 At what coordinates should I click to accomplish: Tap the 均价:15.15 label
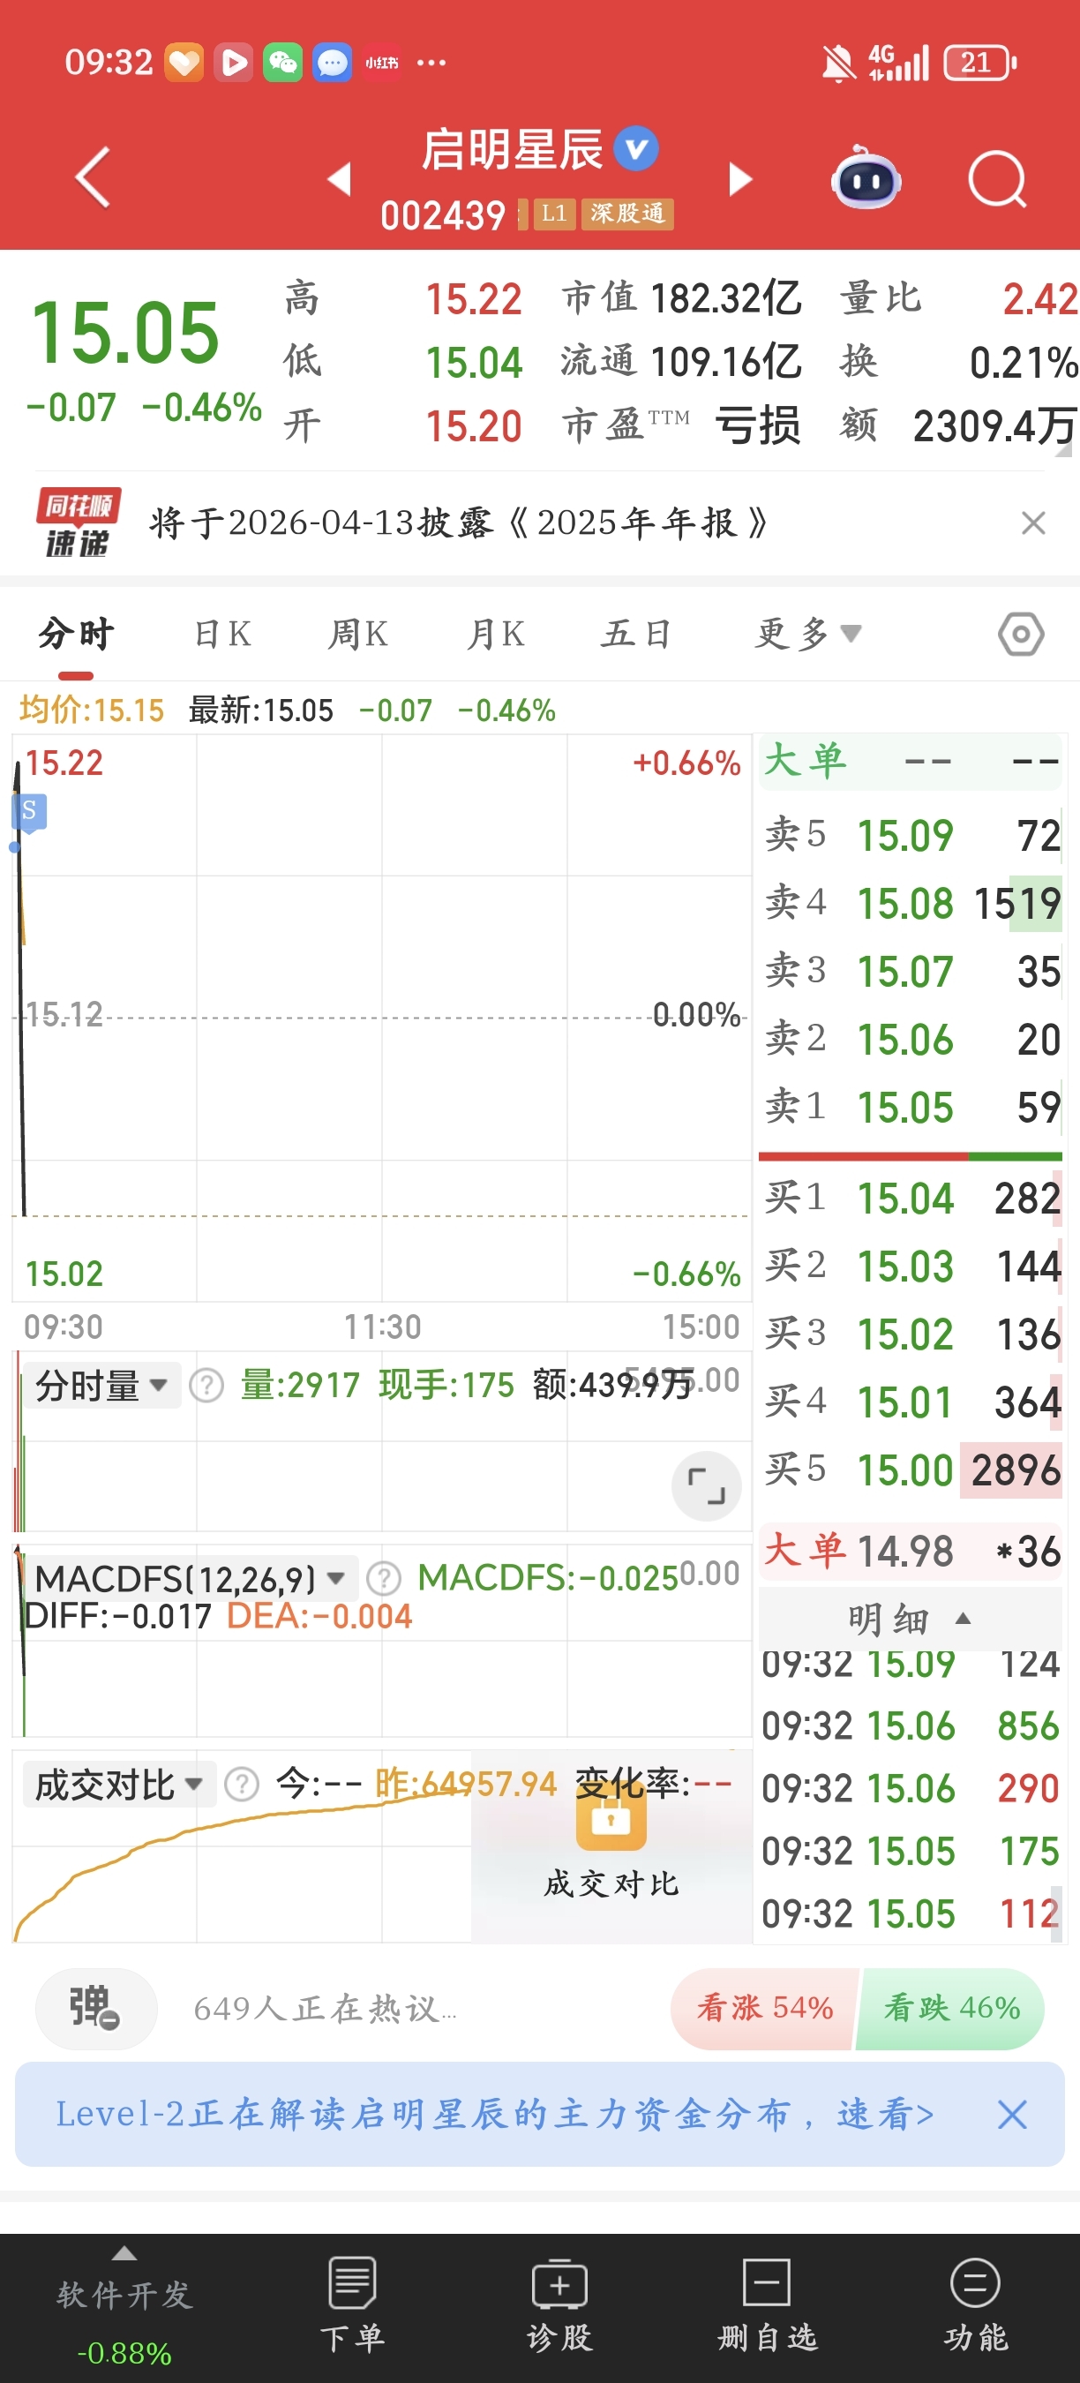click(92, 710)
